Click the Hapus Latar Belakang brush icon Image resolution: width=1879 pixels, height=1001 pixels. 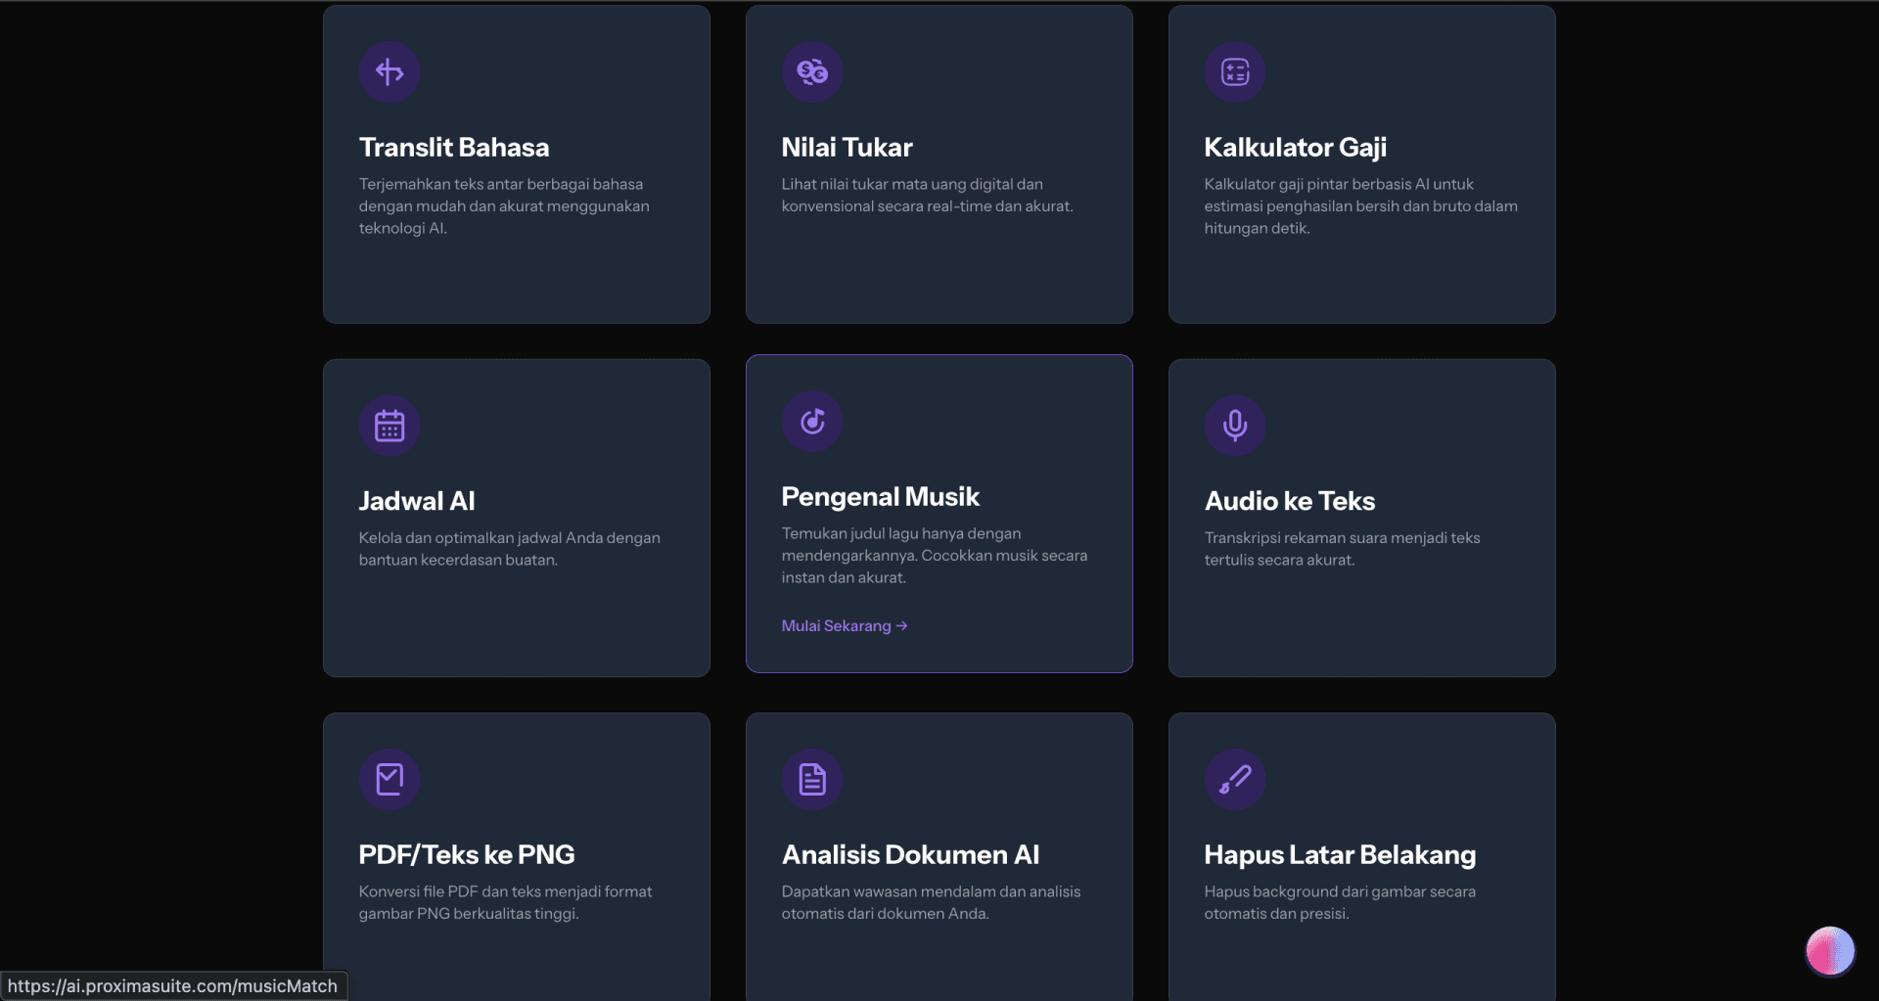[x=1235, y=780]
